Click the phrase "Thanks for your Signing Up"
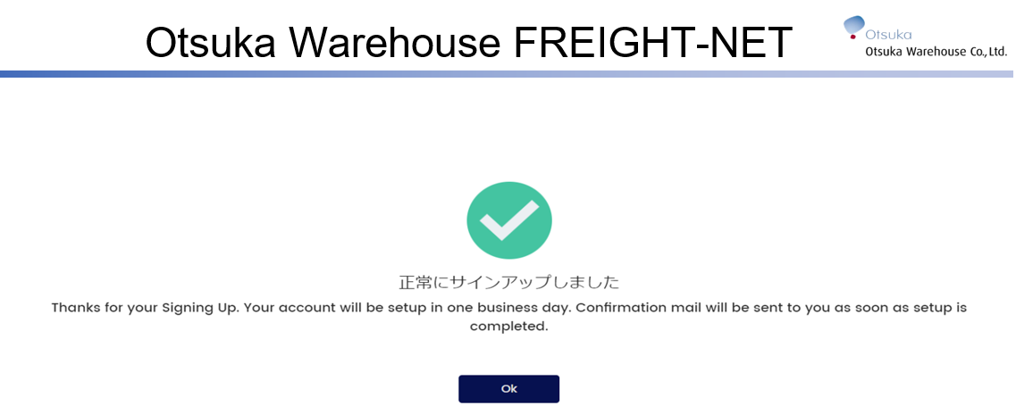This screenshot has height=414, width=1016. [146, 307]
